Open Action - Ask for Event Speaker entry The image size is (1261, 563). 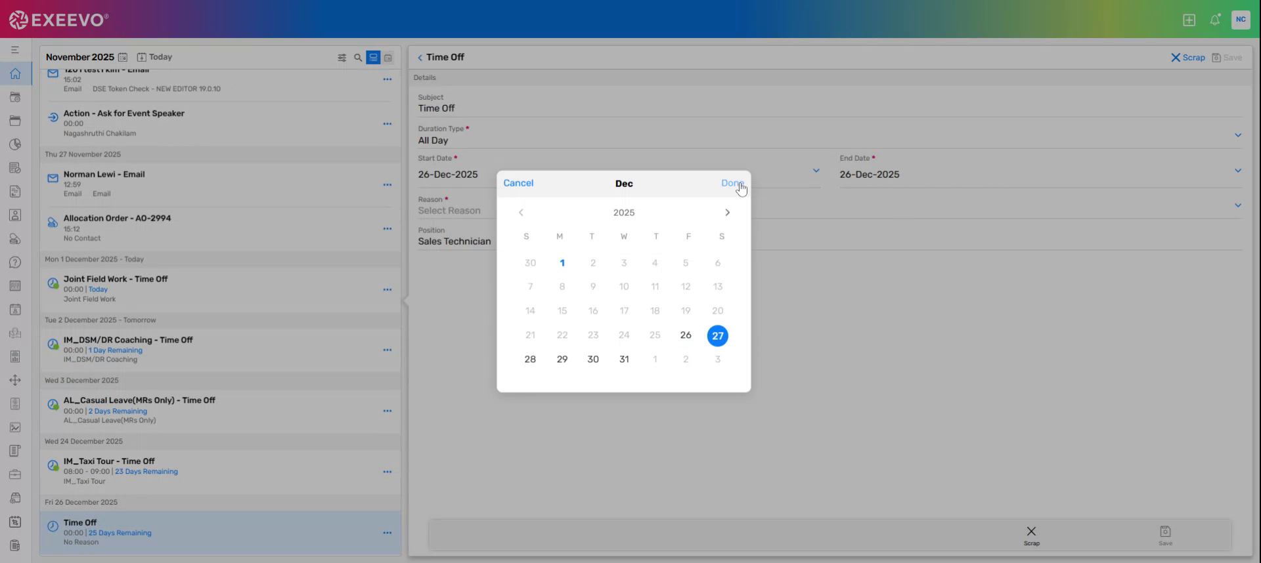tap(220, 123)
